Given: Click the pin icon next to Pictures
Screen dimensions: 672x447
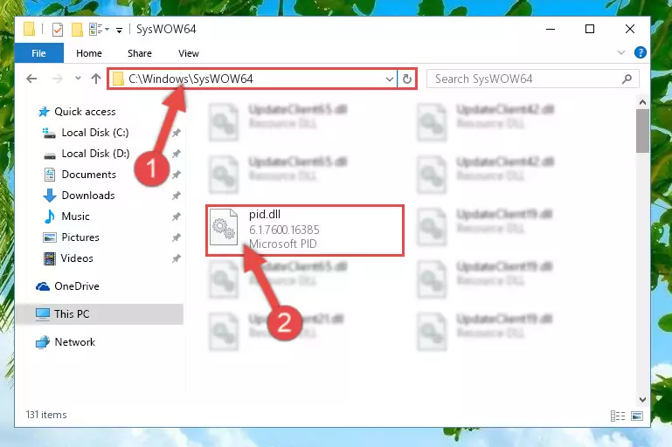Looking at the screenshot, I should [x=177, y=237].
